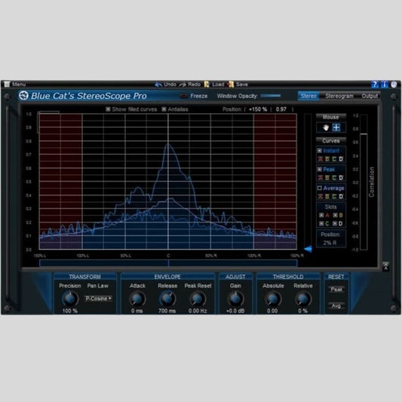Click the Absolute threshold knob

273,299
